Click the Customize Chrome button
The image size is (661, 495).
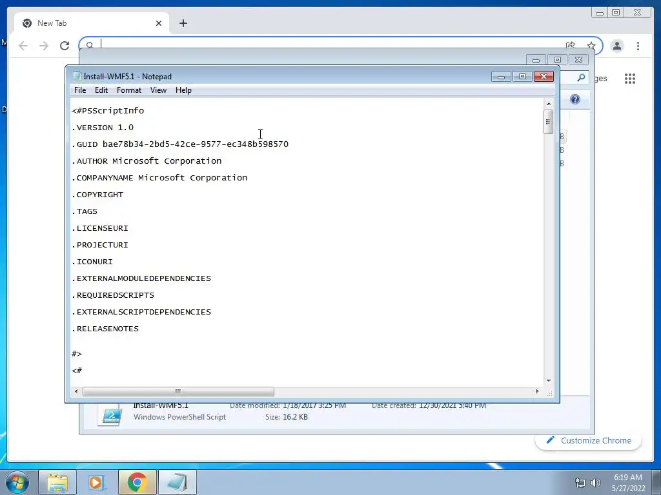589,440
